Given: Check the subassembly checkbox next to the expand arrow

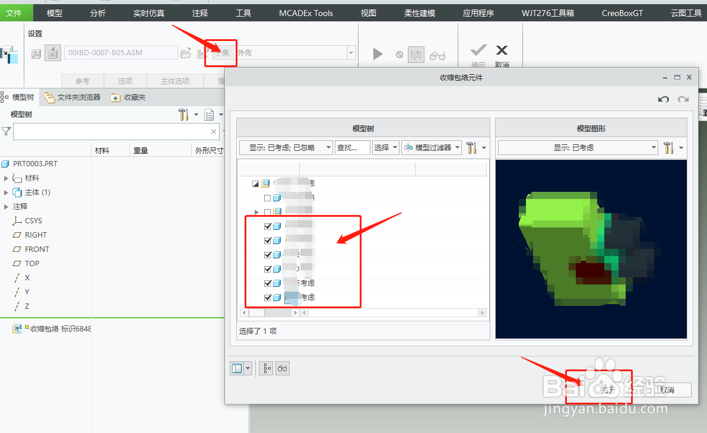Looking at the screenshot, I should tap(267, 212).
